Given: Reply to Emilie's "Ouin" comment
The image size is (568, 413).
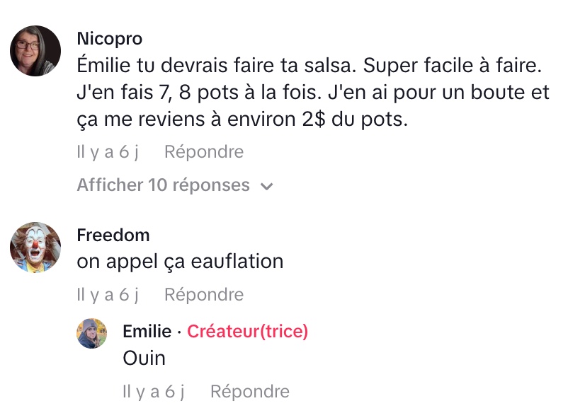Looking at the screenshot, I should 250,392.
